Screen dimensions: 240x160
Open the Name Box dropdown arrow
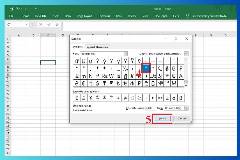coord(27,24)
